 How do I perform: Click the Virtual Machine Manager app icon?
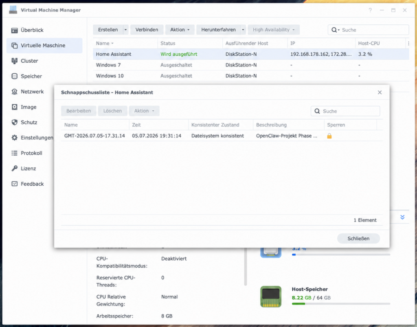(13, 10)
